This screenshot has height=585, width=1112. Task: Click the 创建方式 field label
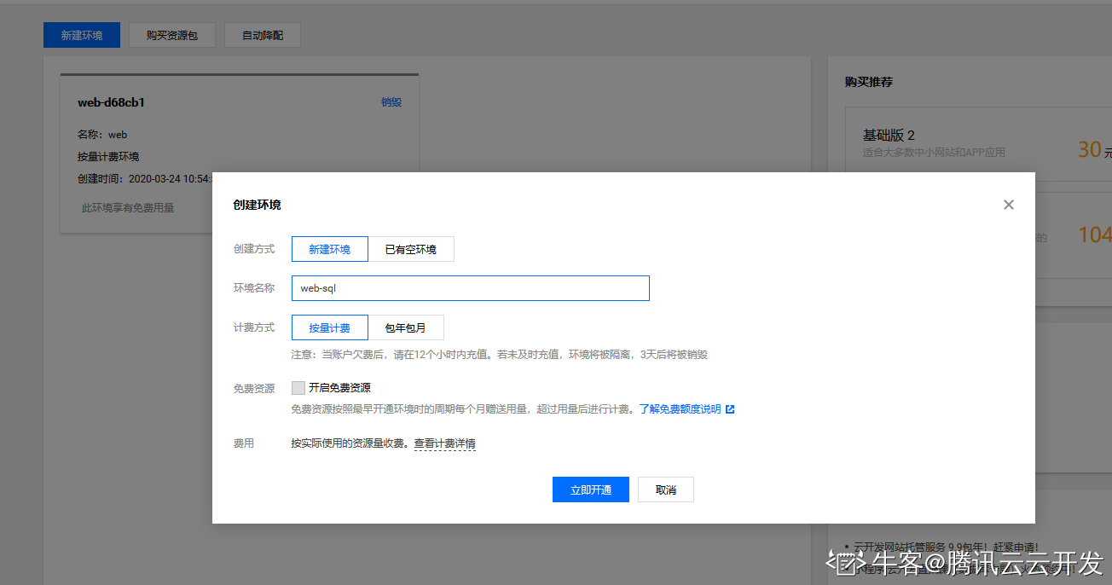[254, 249]
